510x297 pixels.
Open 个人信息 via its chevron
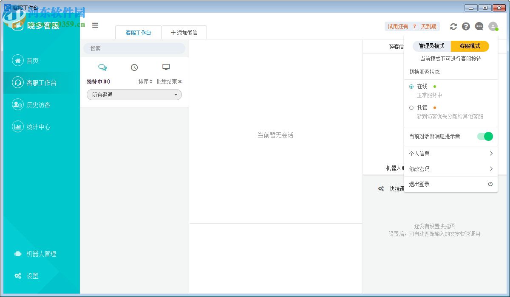pyautogui.click(x=491, y=153)
